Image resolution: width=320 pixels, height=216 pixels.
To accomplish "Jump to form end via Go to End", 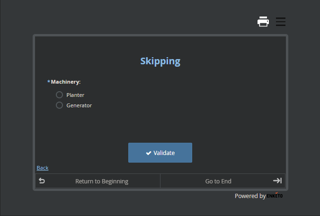I will (x=218, y=181).
